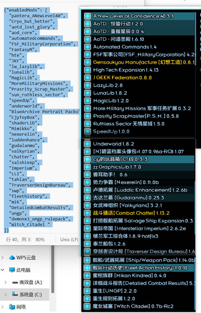Toggle the Ruthless Sector 无情星域 checkbox

(x=88, y=124)
